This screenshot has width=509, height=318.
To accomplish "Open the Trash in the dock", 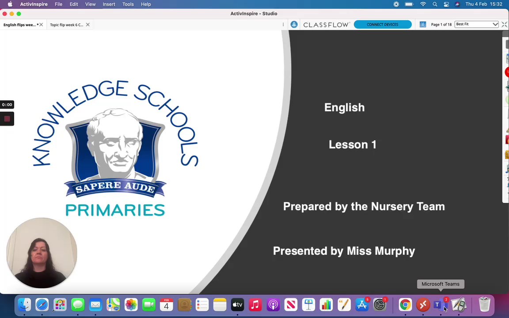I will coord(484,305).
